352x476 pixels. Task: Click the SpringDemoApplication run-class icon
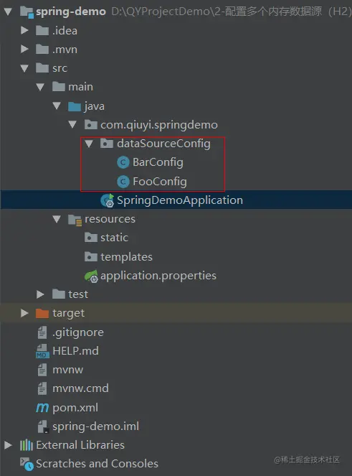(x=108, y=200)
